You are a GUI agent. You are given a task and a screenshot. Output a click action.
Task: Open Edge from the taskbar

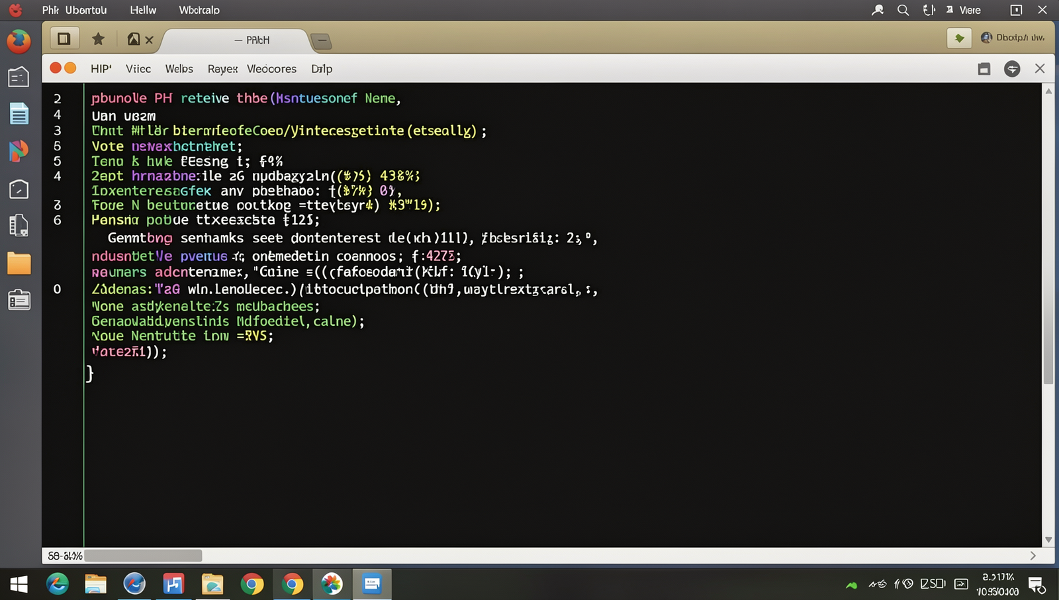coord(58,584)
